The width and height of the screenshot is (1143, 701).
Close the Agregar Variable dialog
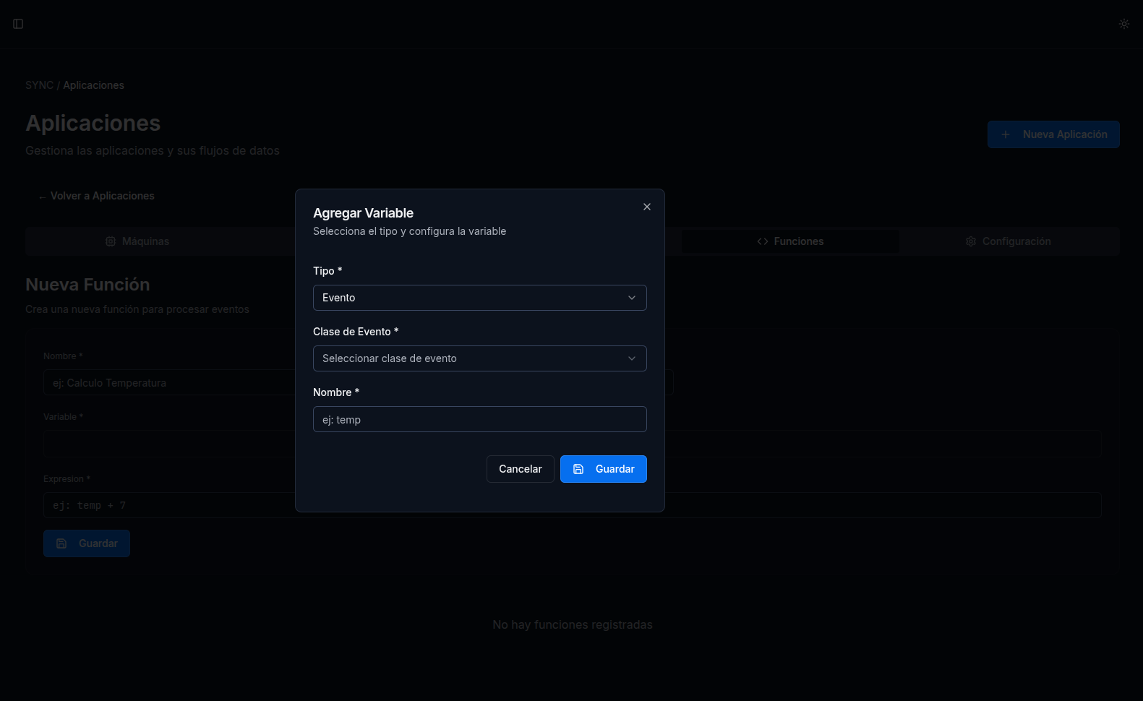click(647, 207)
